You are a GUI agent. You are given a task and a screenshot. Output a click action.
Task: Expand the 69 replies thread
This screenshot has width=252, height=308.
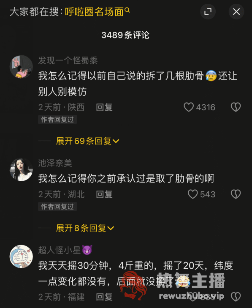click(87, 141)
